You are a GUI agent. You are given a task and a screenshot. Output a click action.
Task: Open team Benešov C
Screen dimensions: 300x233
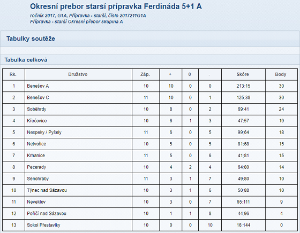(x=38, y=98)
